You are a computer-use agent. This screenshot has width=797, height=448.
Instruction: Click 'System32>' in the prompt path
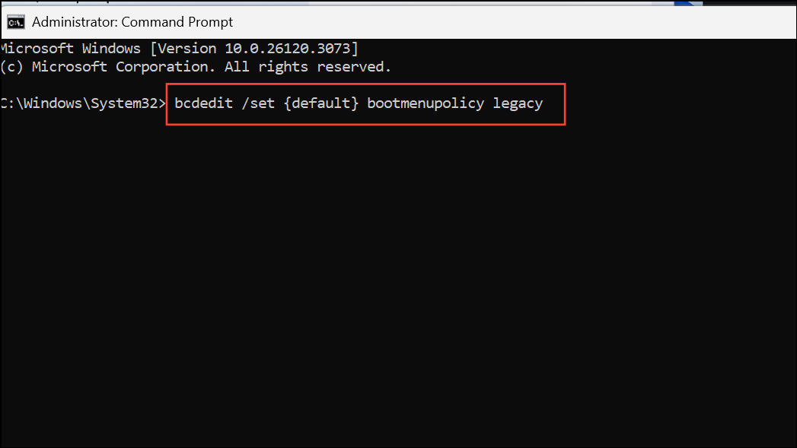coord(128,103)
